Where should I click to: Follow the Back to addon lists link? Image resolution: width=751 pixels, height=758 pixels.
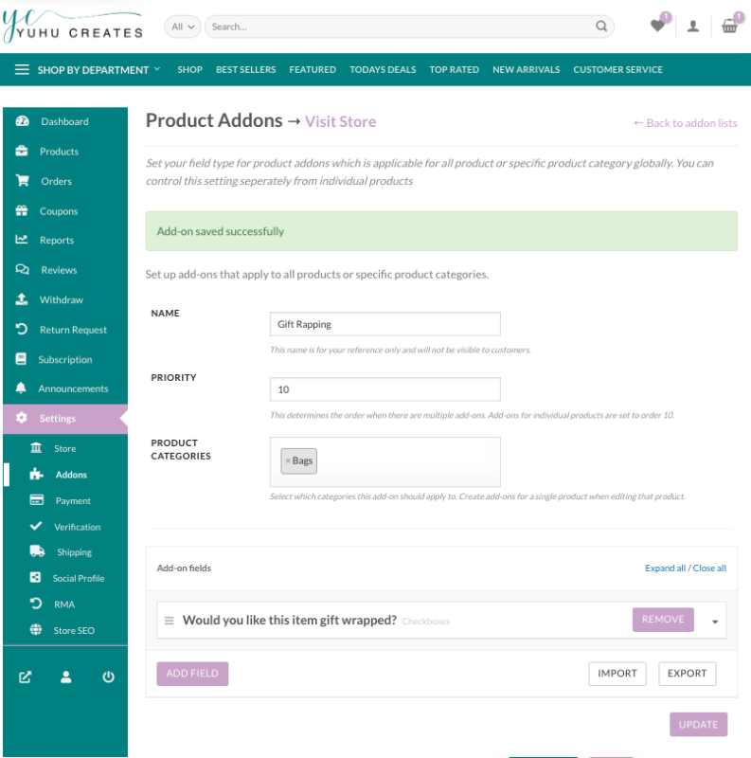(x=686, y=123)
